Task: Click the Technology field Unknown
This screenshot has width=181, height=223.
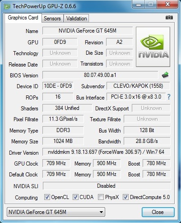Action: click(x=60, y=53)
